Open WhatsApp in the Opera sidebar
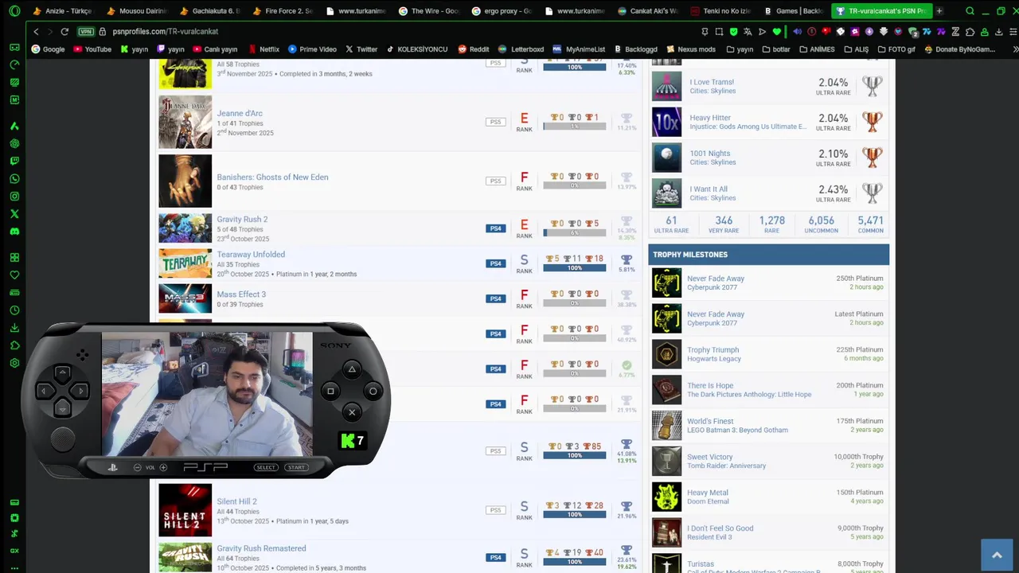The width and height of the screenshot is (1019, 573). [x=14, y=178]
